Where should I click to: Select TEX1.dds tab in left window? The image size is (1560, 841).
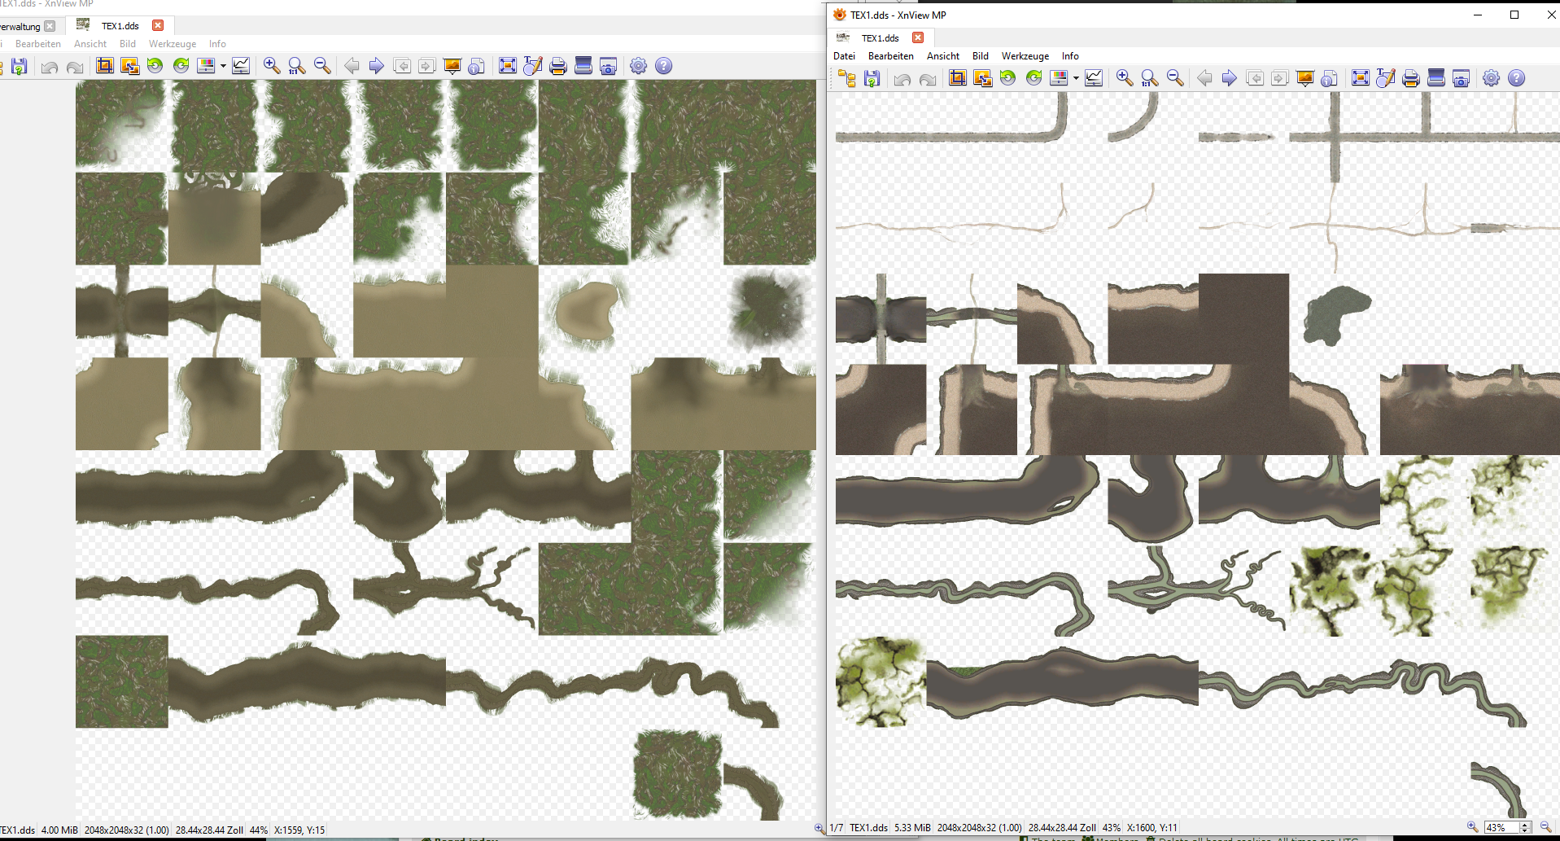[120, 26]
